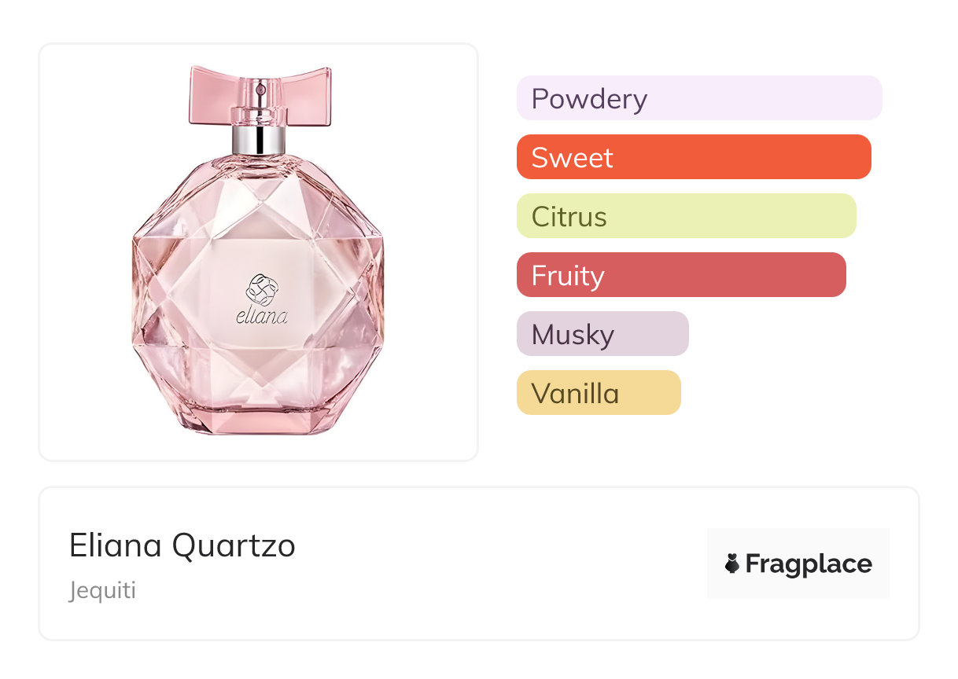Open the Jequiti brand link
The height and width of the screenshot is (679, 958).
tap(102, 590)
